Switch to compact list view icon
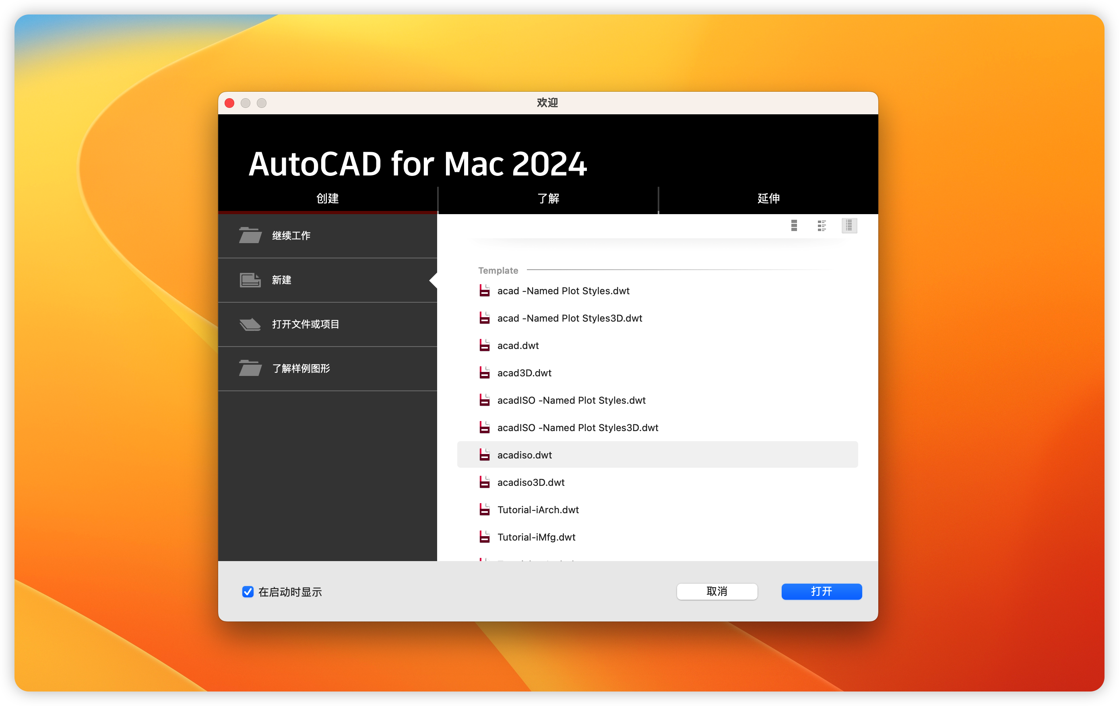The height and width of the screenshot is (706, 1119). (849, 225)
